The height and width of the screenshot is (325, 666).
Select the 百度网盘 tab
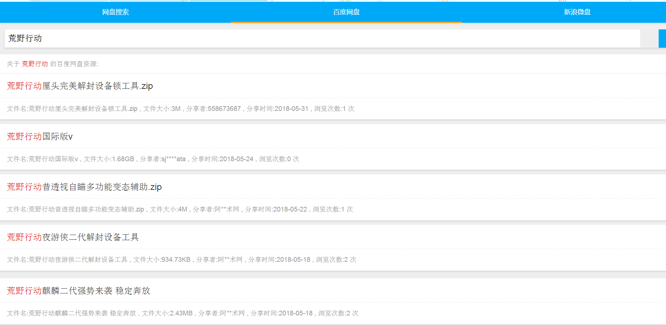[346, 12]
